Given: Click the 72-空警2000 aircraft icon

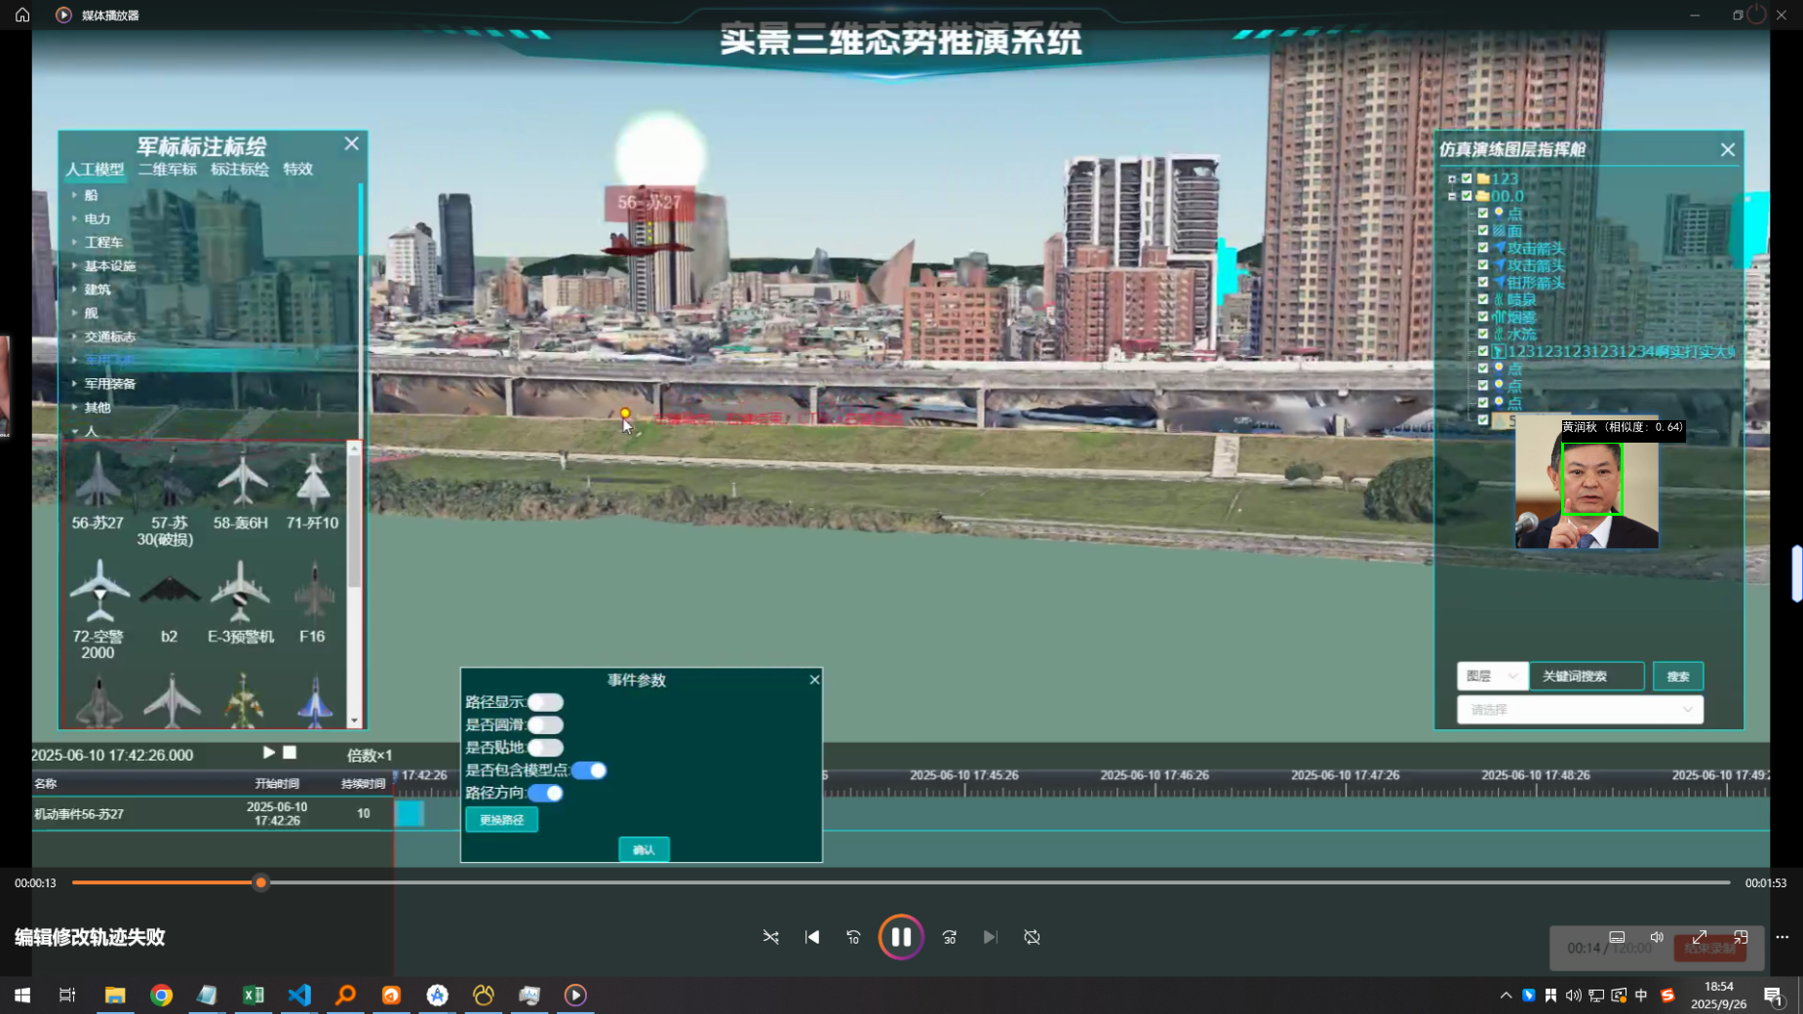Looking at the screenshot, I should coord(98,592).
